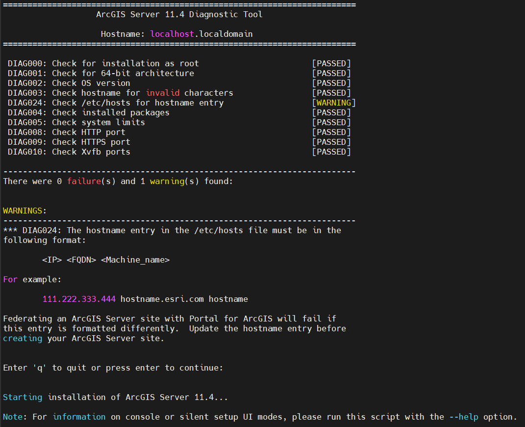Click the [PASSED] status for DIAG000

(331, 64)
